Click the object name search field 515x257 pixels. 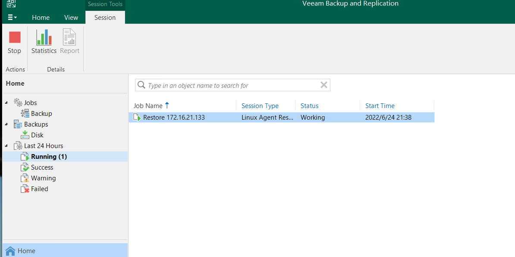coord(232,85)
